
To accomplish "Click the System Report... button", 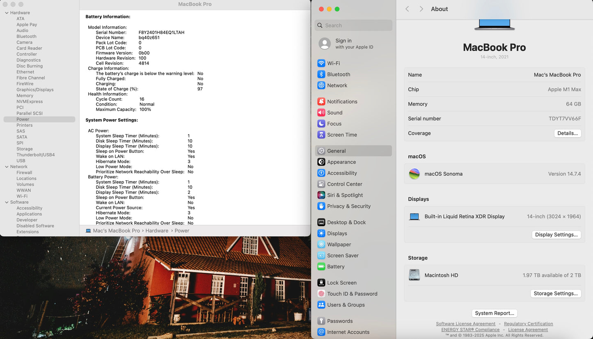I will pyautogui.click(x=495, y=313).
